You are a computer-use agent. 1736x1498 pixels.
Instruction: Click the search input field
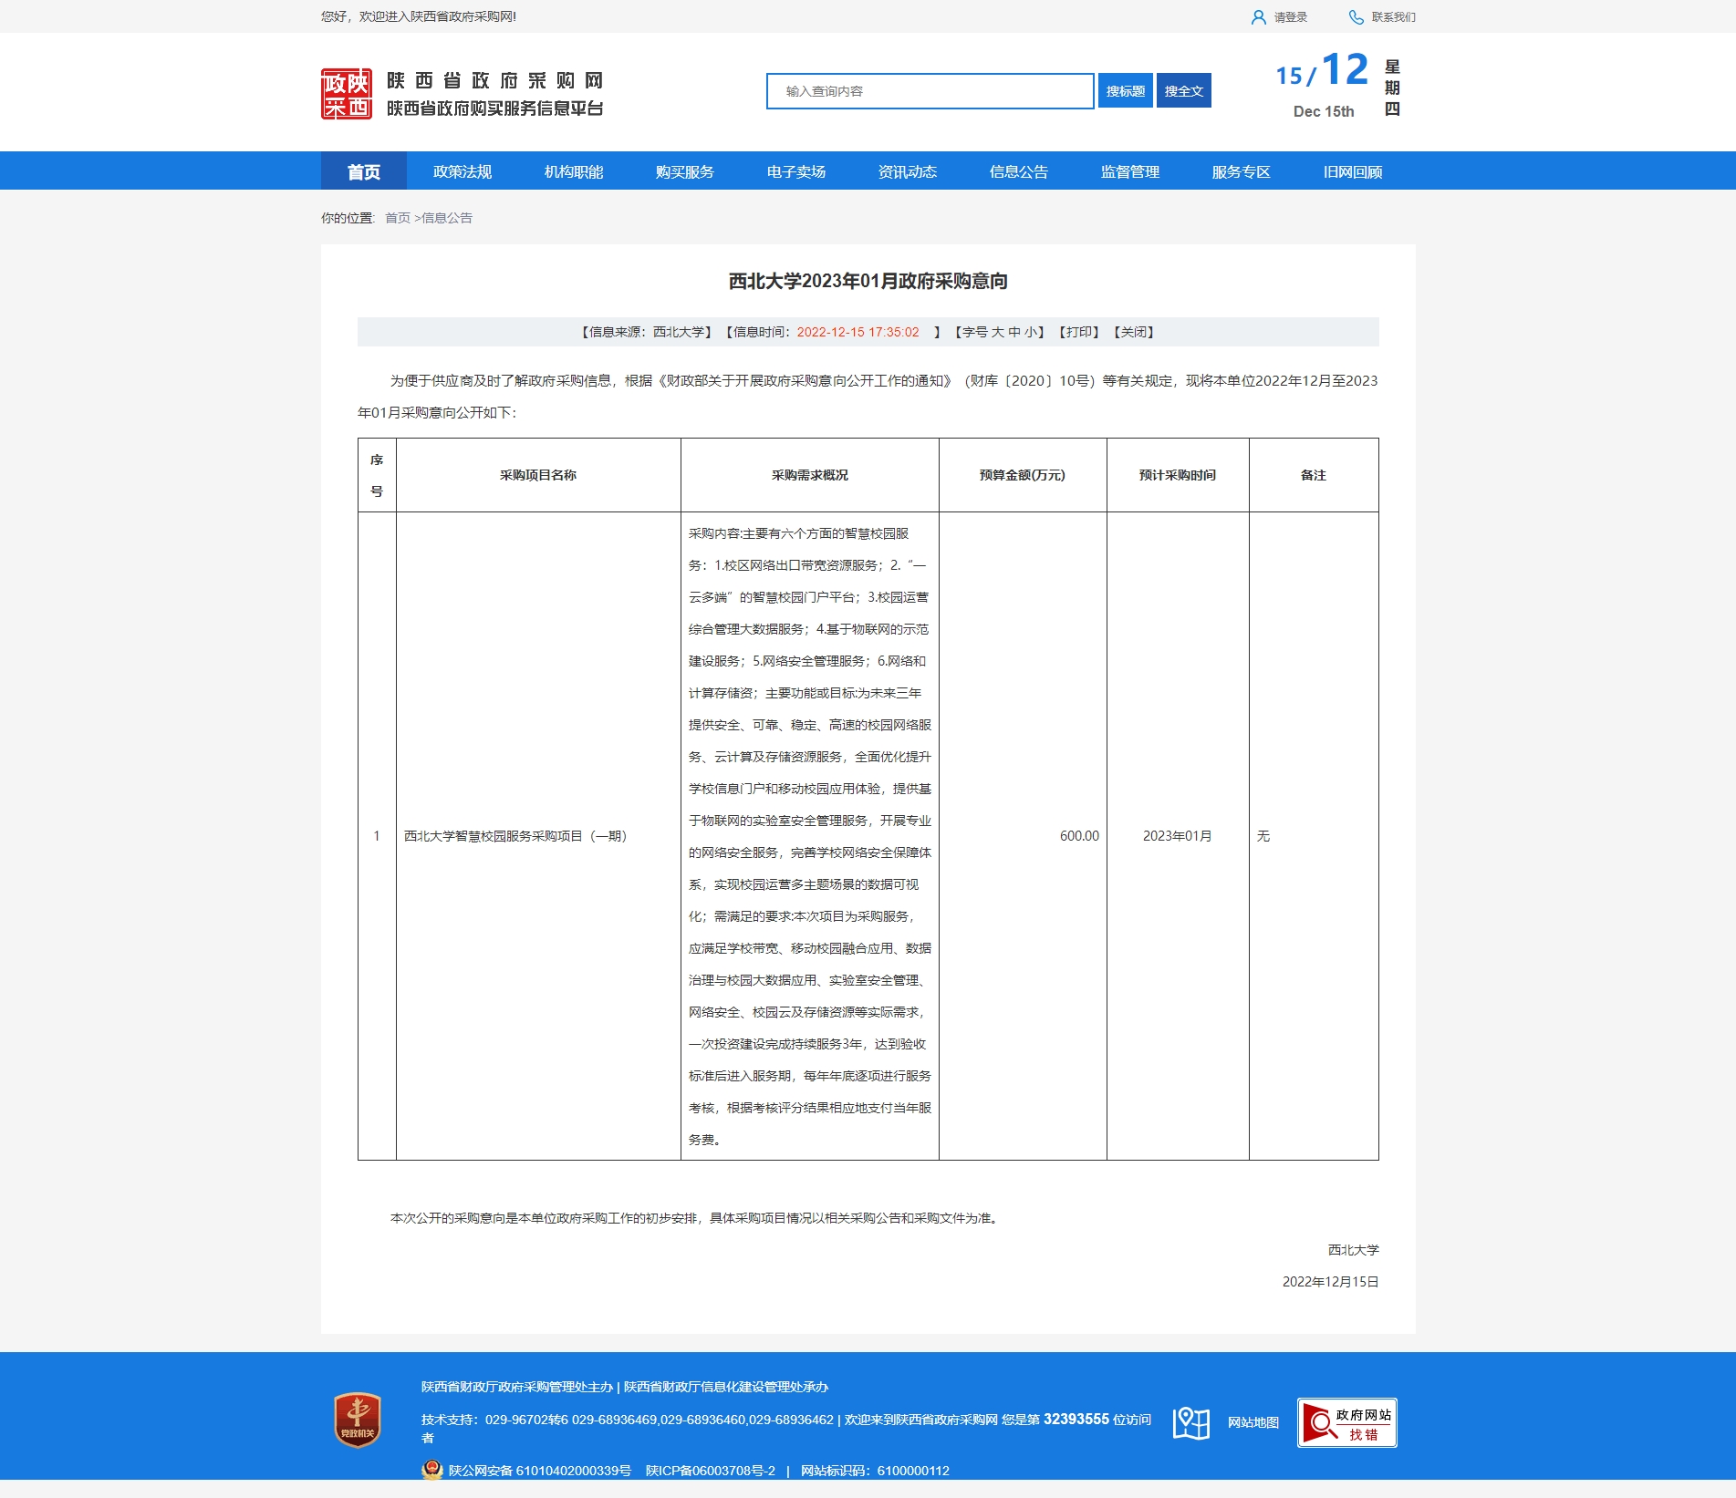click(930, 91)
